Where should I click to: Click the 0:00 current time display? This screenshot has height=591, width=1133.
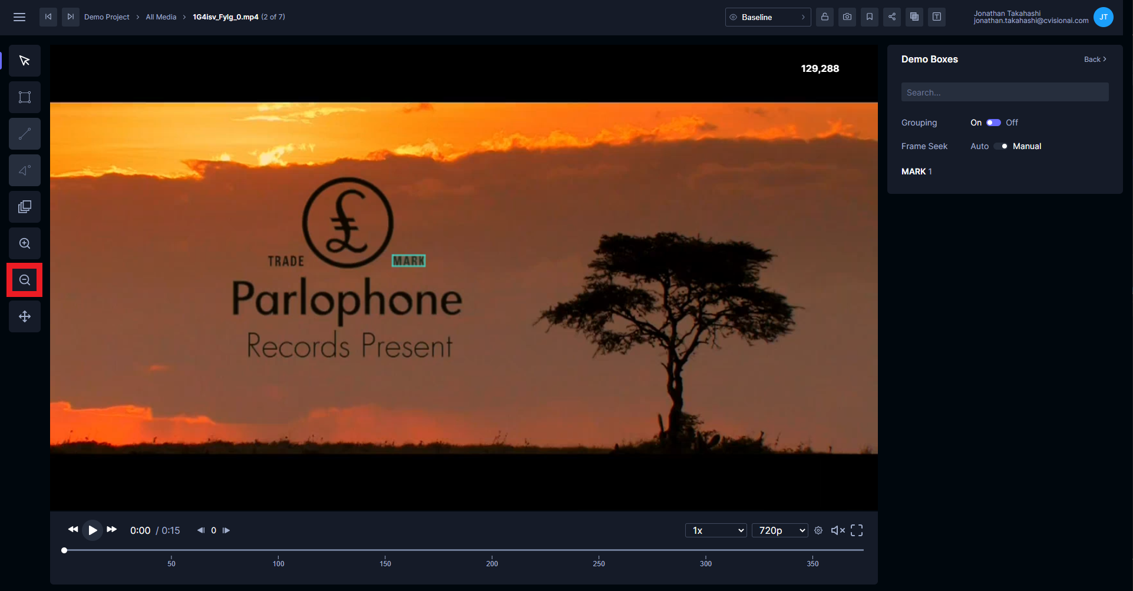[140, 530]
